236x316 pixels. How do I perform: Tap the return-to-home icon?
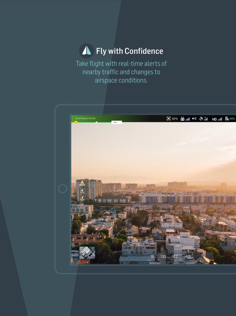(82, 199)
